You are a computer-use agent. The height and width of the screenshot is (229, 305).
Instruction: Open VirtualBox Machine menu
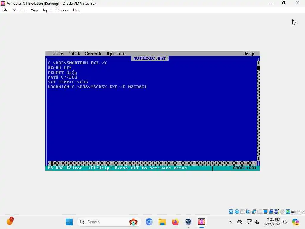[x=19, y=10]
